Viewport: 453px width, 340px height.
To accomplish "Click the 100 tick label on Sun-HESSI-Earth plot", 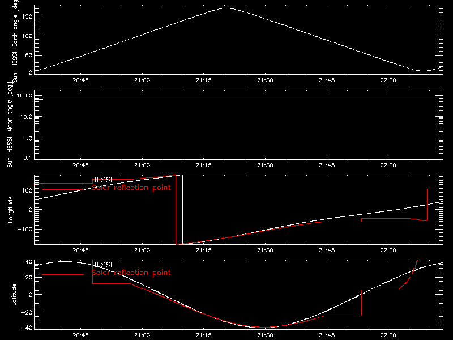I will click(x=27, y=36).
